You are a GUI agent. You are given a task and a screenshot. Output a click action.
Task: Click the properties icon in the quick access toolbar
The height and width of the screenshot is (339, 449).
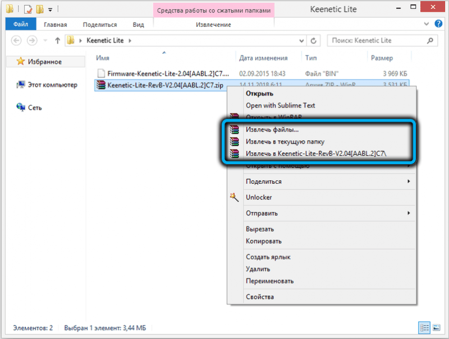(28, 10)
